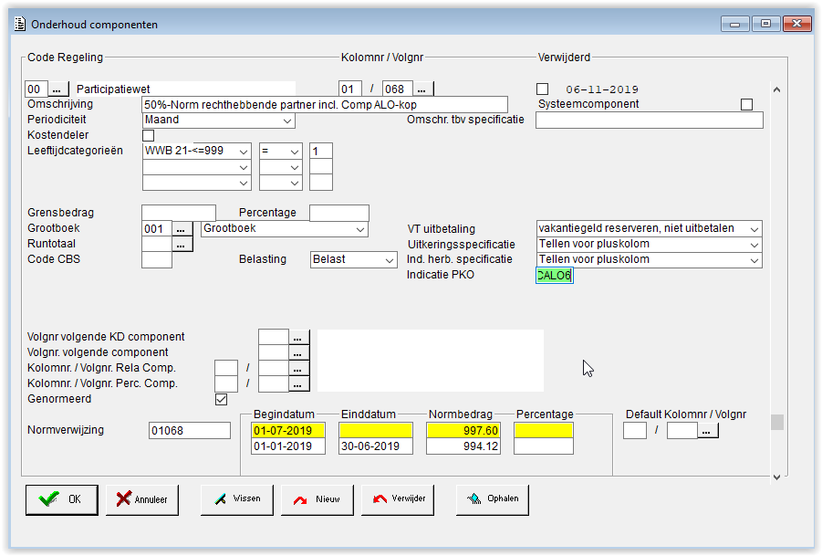Screen dimensions: 822x556
Task: Open Volgnr. volgende component lookup button
Action: (298, 353)
